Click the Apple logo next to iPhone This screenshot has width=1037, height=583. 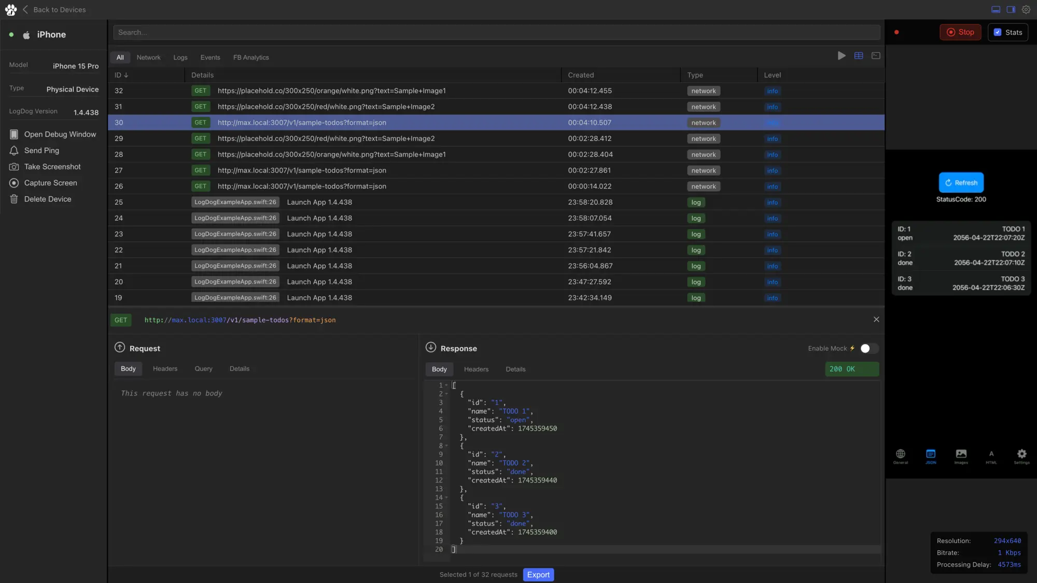click(x=26, y=35)
